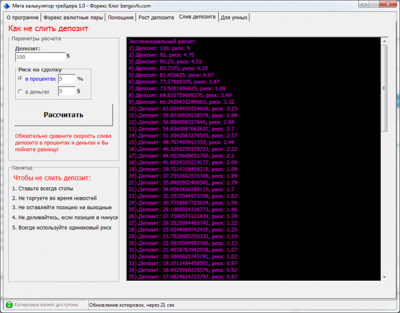This screenshot has height=313, width=400.
Task: Click result line '20) Депозит: 37.7353602535308'
Action: [x=183, y=176]
